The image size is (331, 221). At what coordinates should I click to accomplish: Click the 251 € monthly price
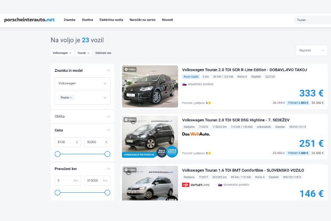point(312,143)
